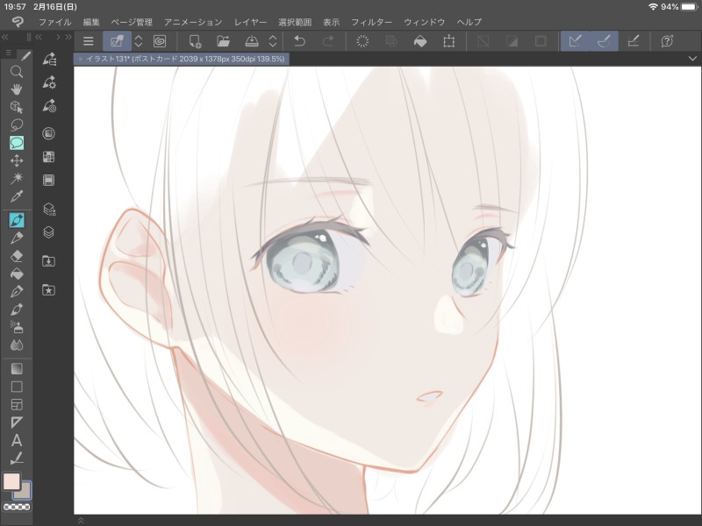
Task: Select the Zoom magnifier tool
Action: [x=17, y=72]
